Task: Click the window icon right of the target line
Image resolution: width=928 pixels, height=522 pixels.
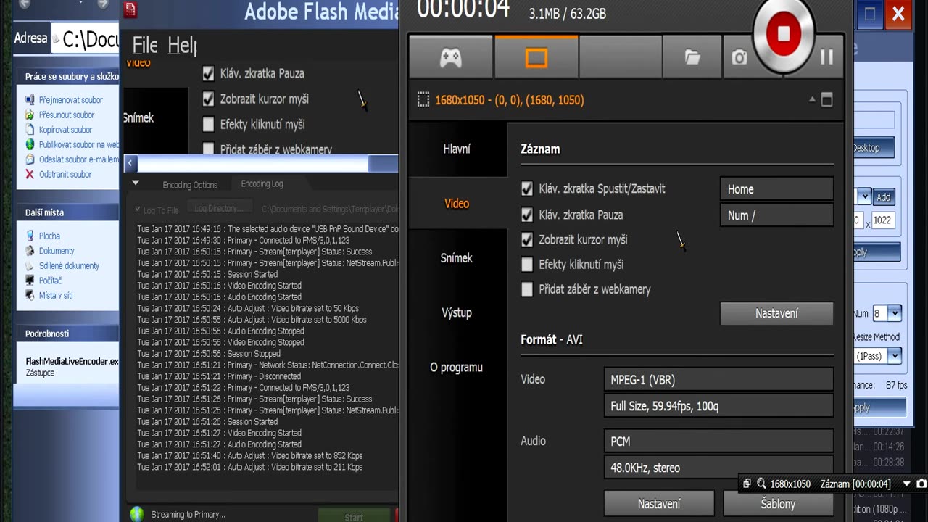Action: [x=826, y=100]
